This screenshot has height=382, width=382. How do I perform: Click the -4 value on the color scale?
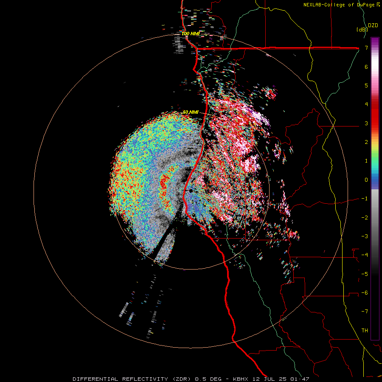(365, 255)
